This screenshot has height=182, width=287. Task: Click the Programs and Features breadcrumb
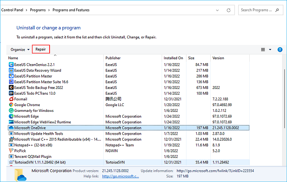pos(71,10)
